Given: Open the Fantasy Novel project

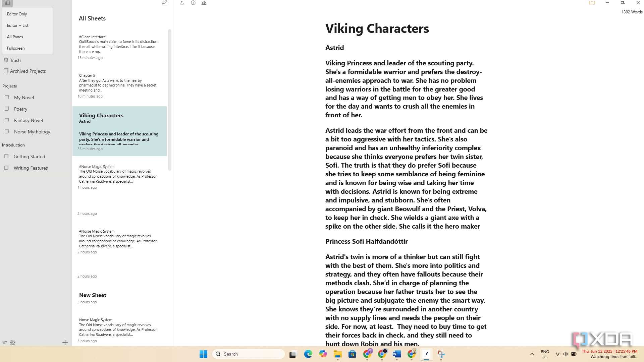Looking at the screenshot, I should [x=29, y=120].
